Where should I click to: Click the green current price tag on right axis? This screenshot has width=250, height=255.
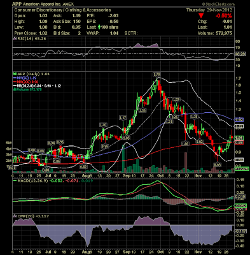pyautogui.click(x=239, y=138)
